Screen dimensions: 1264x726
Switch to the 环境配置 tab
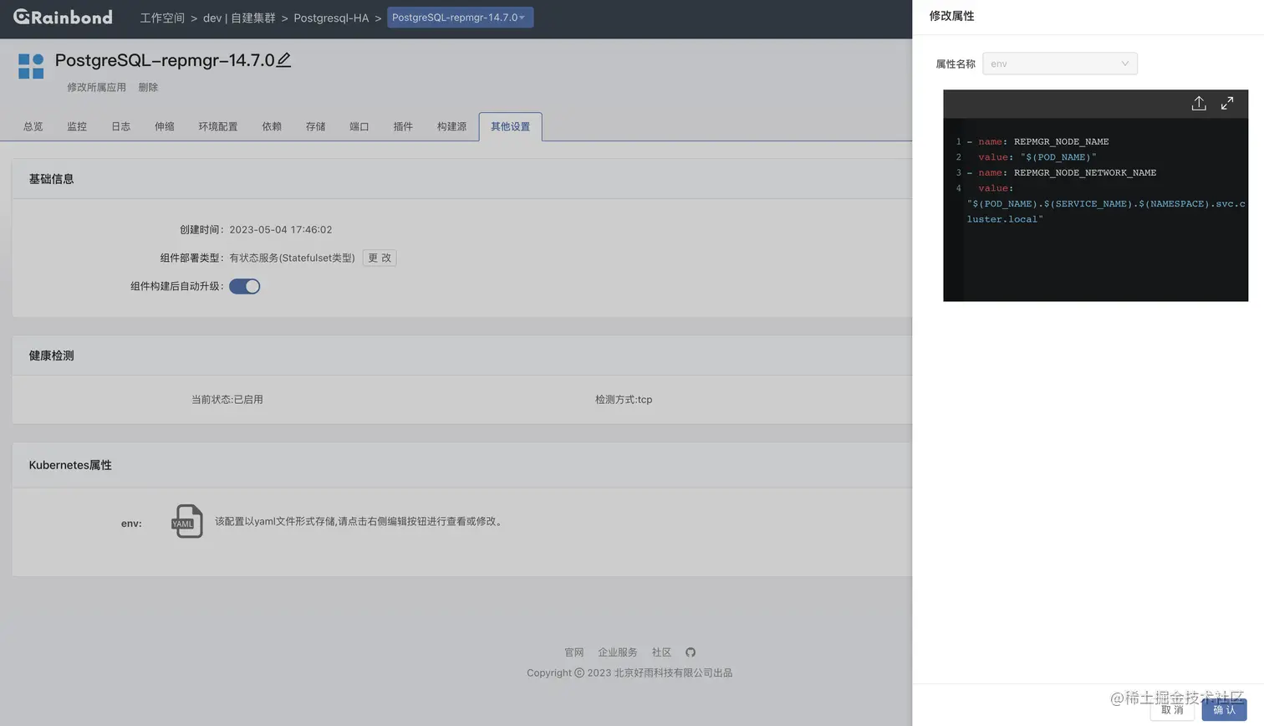pyautogui.click(x=218, y=126)
